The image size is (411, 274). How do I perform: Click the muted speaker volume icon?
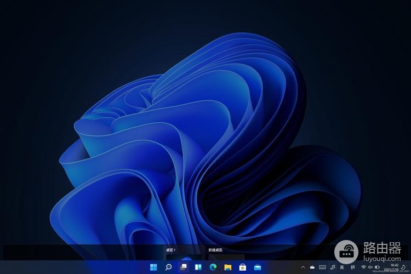pos(370,267)
